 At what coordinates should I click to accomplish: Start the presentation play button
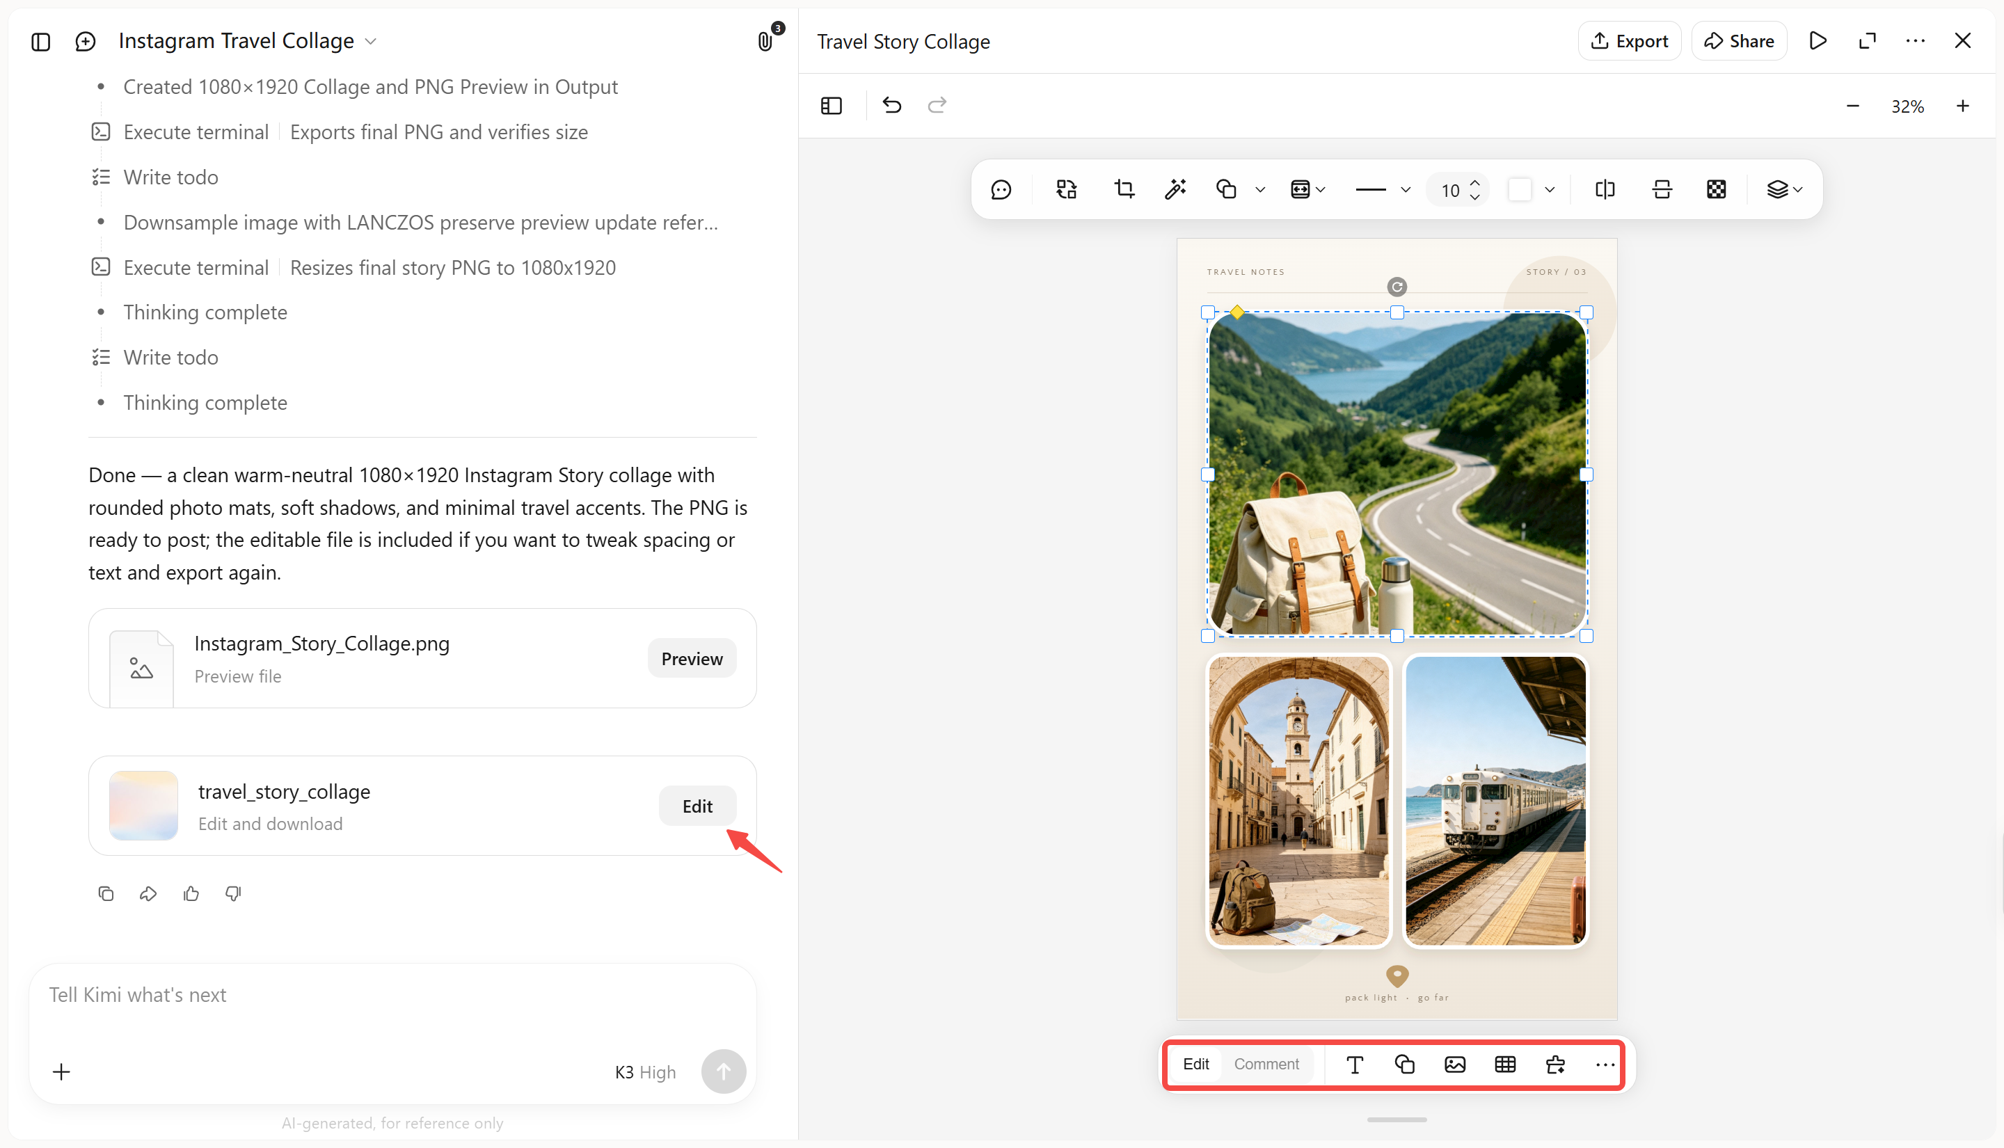coord(1817,41)
